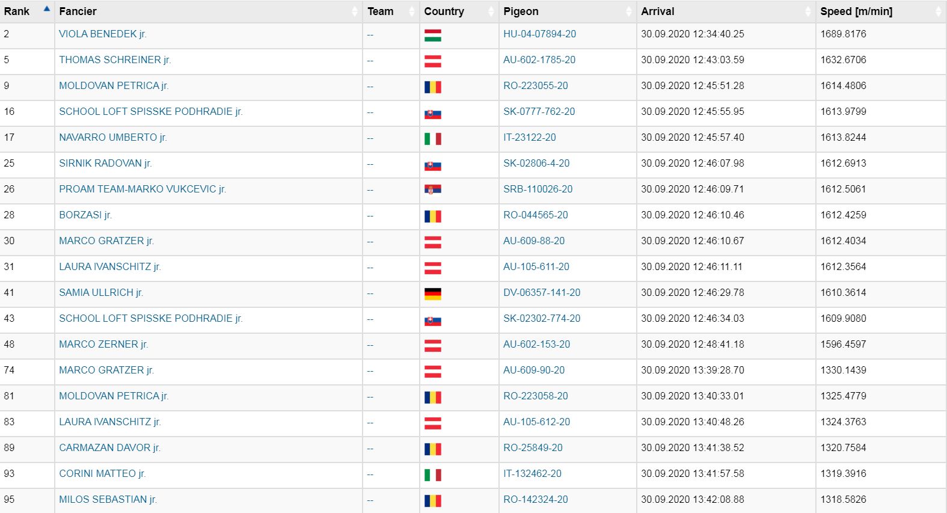Open fancier VIOLA BENEDEK jr. link
Image resolution: width=947 pixels, height=513 pixels.
(x=102, y=34)
